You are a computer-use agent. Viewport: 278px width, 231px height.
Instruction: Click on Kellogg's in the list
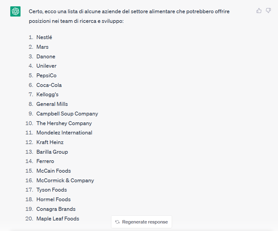[47, 94]
